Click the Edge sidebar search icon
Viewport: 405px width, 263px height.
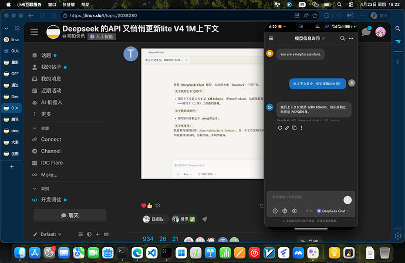398,29
